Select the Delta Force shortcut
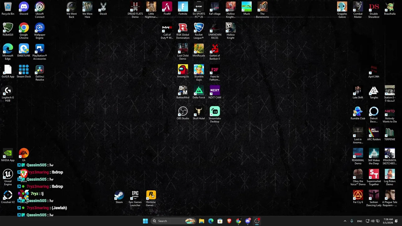 pos(198,92)
